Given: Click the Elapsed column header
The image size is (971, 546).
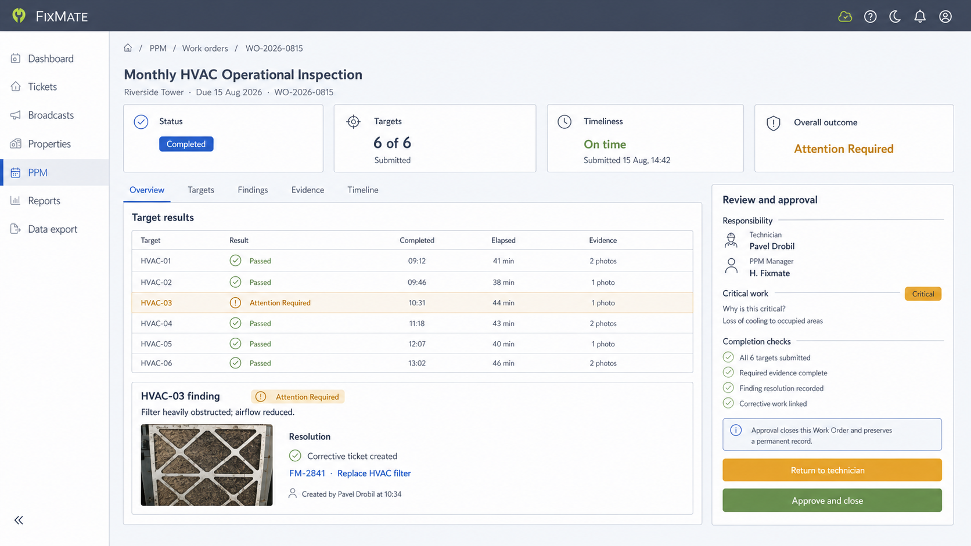Looking at the screenshot, I should point(503,240).
